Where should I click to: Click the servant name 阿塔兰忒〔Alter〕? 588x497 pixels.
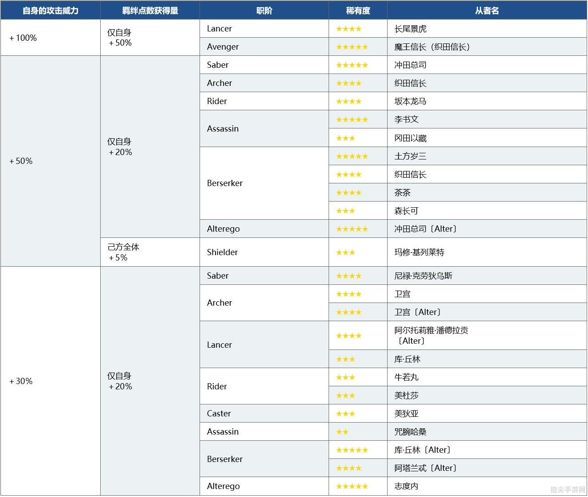426,468
